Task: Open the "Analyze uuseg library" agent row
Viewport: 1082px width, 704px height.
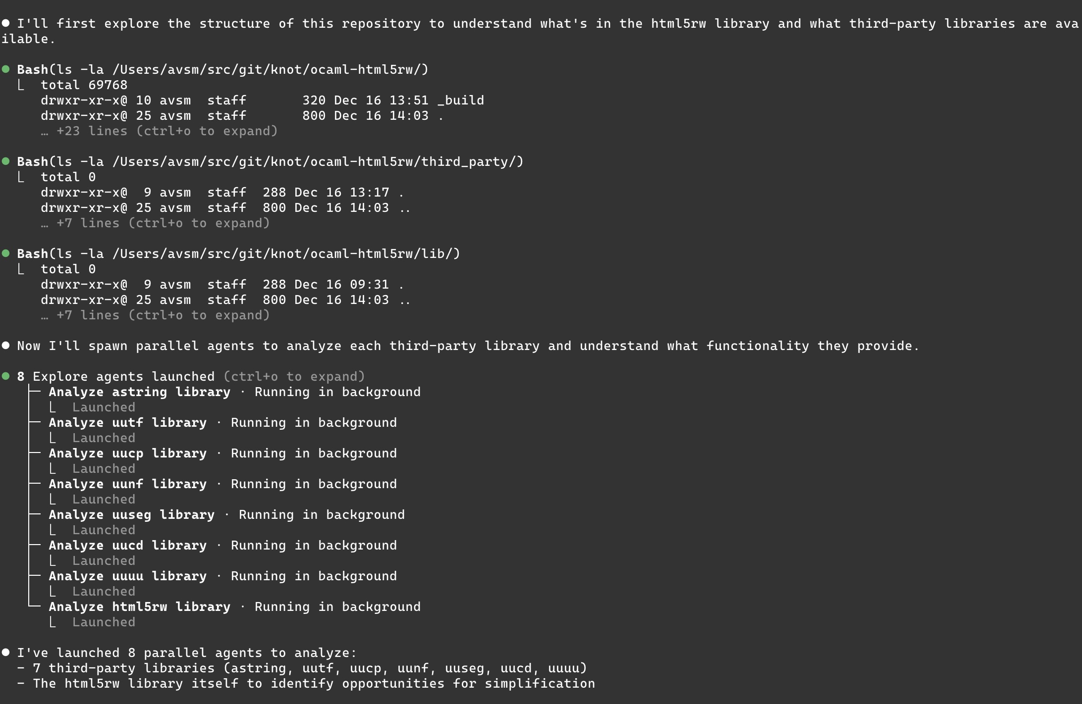Action: coord(131,514)
